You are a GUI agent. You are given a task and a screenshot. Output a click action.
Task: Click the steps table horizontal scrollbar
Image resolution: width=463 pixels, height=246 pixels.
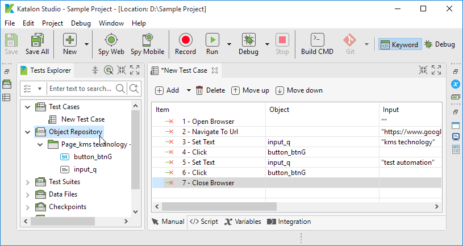point(219,206)
